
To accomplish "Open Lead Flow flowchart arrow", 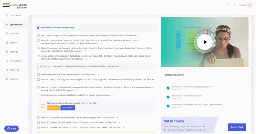I will [242, 97].
